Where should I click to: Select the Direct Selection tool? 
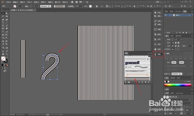coord(7,13)
